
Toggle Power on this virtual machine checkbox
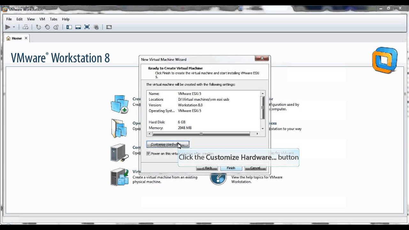pyautogui.click(x=148, y=154)
